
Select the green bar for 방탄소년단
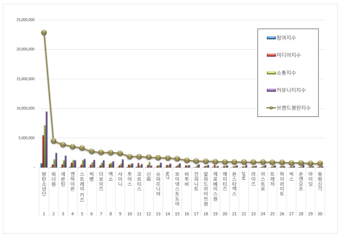pyautogui.click(x=45, y=146)
